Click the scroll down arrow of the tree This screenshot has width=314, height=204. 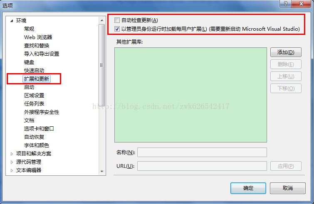tap(102, 172)
